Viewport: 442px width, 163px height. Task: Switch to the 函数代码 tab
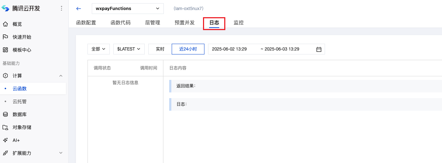click(121, 23)
